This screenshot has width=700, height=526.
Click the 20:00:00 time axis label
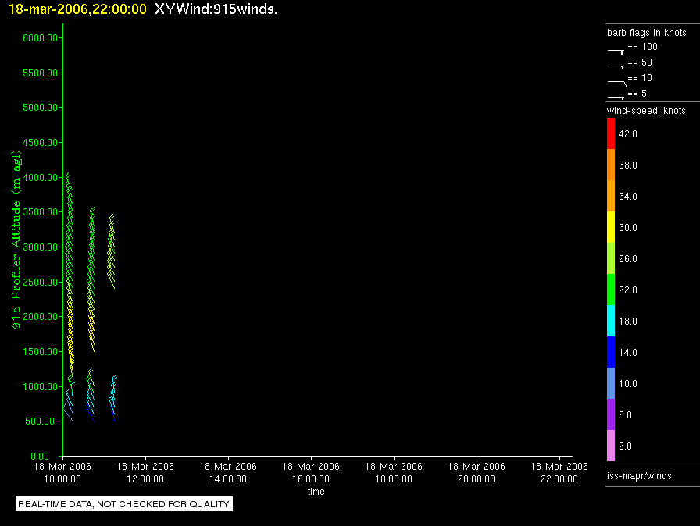click(x=477, y=479)
